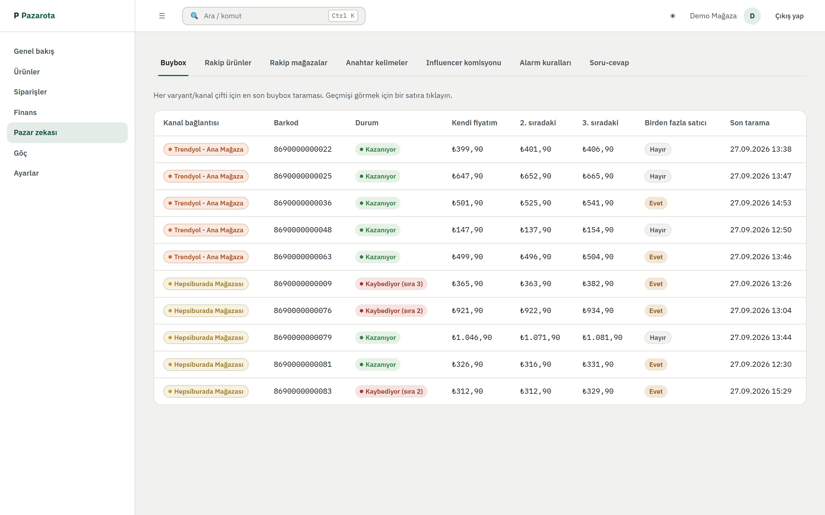
Task: Switch to Rakip mağazalar tab
Action: (298, 63)
